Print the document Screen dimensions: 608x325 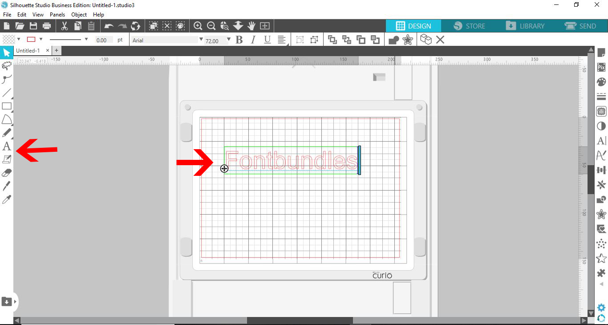pos(46,26)
